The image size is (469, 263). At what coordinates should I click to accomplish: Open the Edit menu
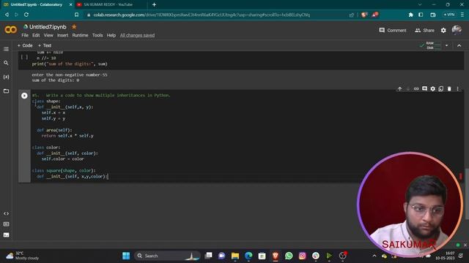(36, 35)
